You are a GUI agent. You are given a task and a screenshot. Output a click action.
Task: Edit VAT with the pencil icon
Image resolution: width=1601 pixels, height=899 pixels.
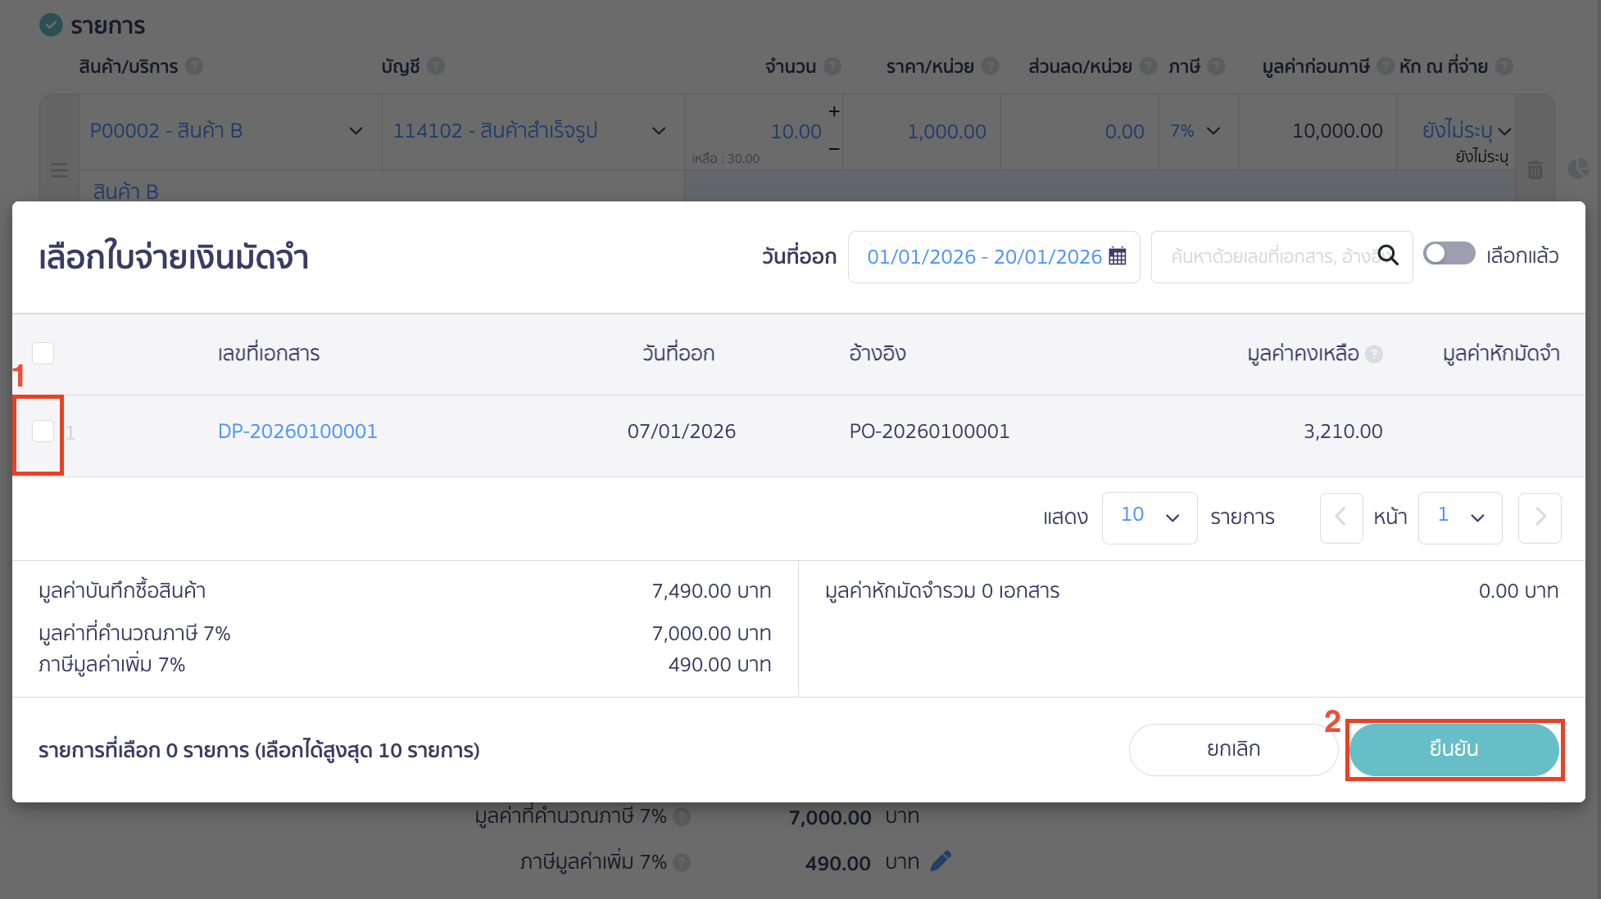[941, 861]
